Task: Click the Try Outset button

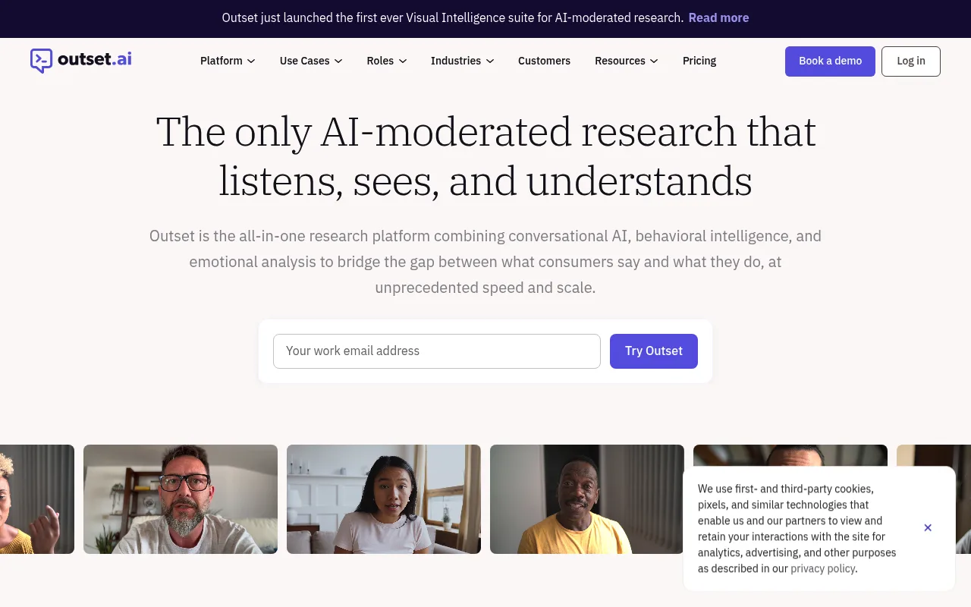Action: pyautogui.click(x=654, y=351)
